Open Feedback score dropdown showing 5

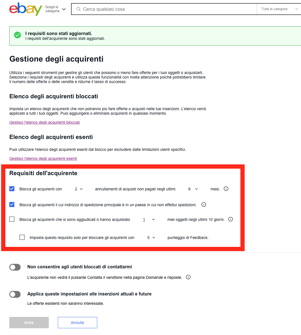(x=151, y=238)
